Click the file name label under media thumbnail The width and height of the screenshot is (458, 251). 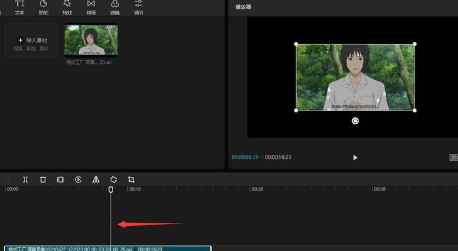pos(89,62)
